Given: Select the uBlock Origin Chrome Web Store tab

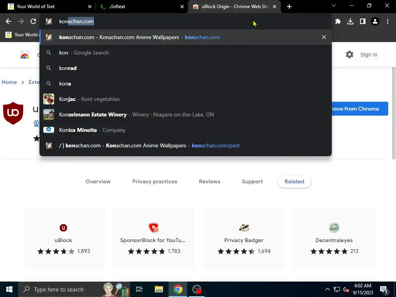Looking at the screenshot, I should pyautogui.click(x=235, y=7).
